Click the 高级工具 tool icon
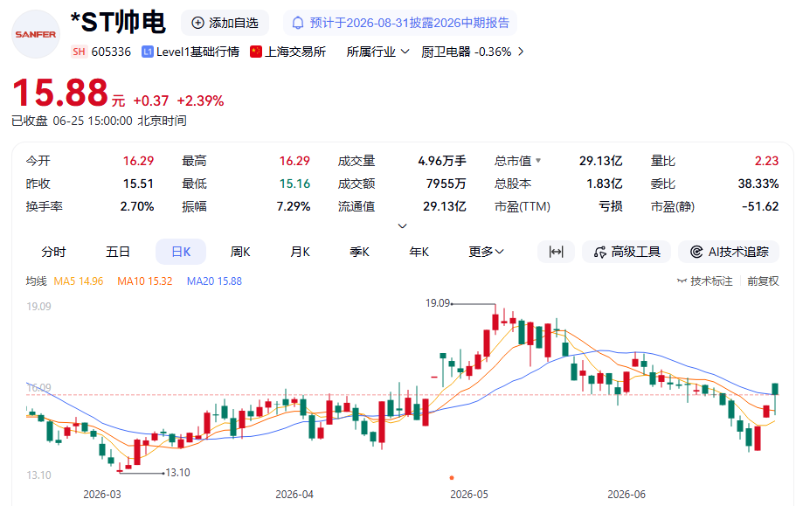 pyautogui.click(x=599, y=252)
